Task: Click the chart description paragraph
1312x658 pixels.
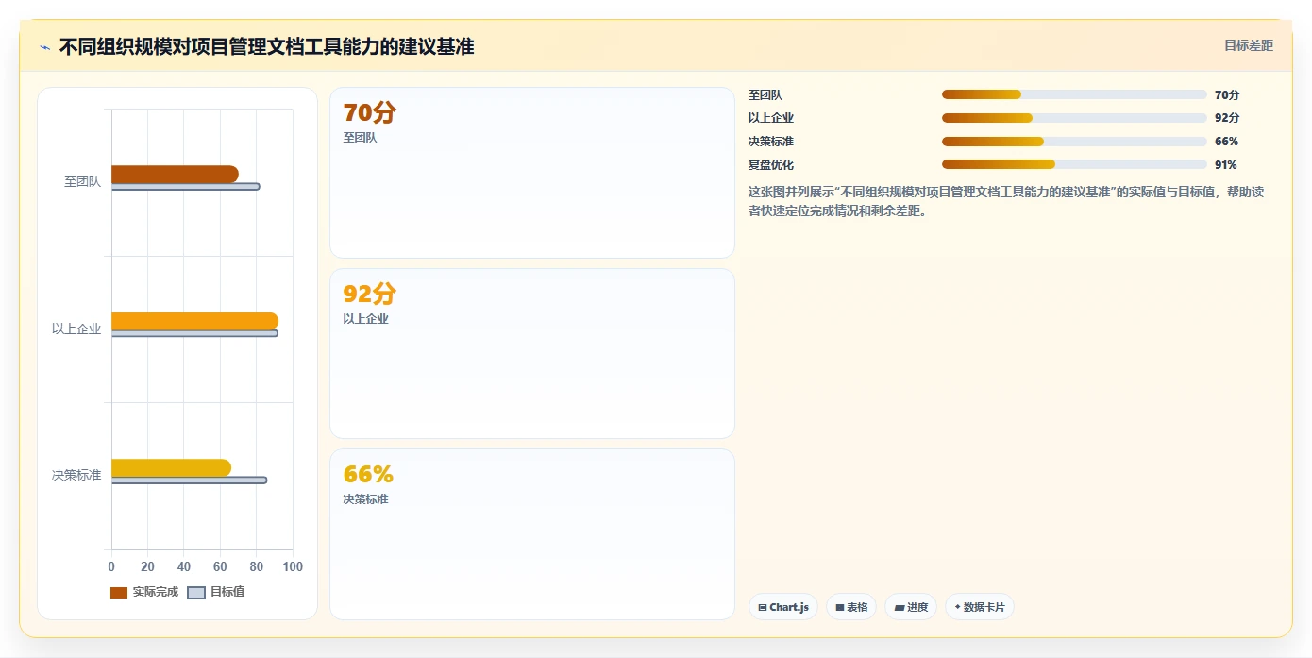Action: [1006, 201]
